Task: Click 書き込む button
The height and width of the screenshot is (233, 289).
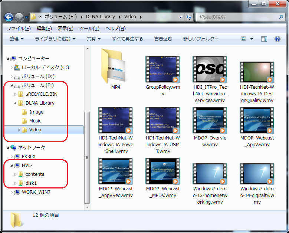Action: pyautogui.click(x=163, y=39)
